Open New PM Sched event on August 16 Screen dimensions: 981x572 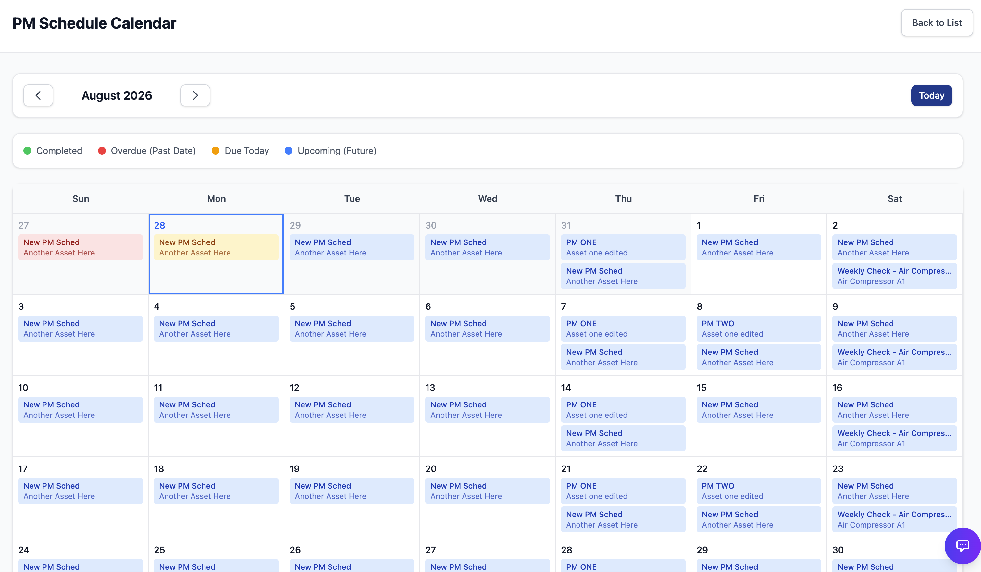[x=895, y=410]
